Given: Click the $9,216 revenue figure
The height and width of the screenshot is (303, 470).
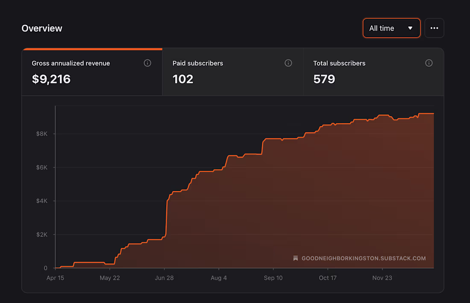Looking at the screenshot, I should click(x=51, y=79).
